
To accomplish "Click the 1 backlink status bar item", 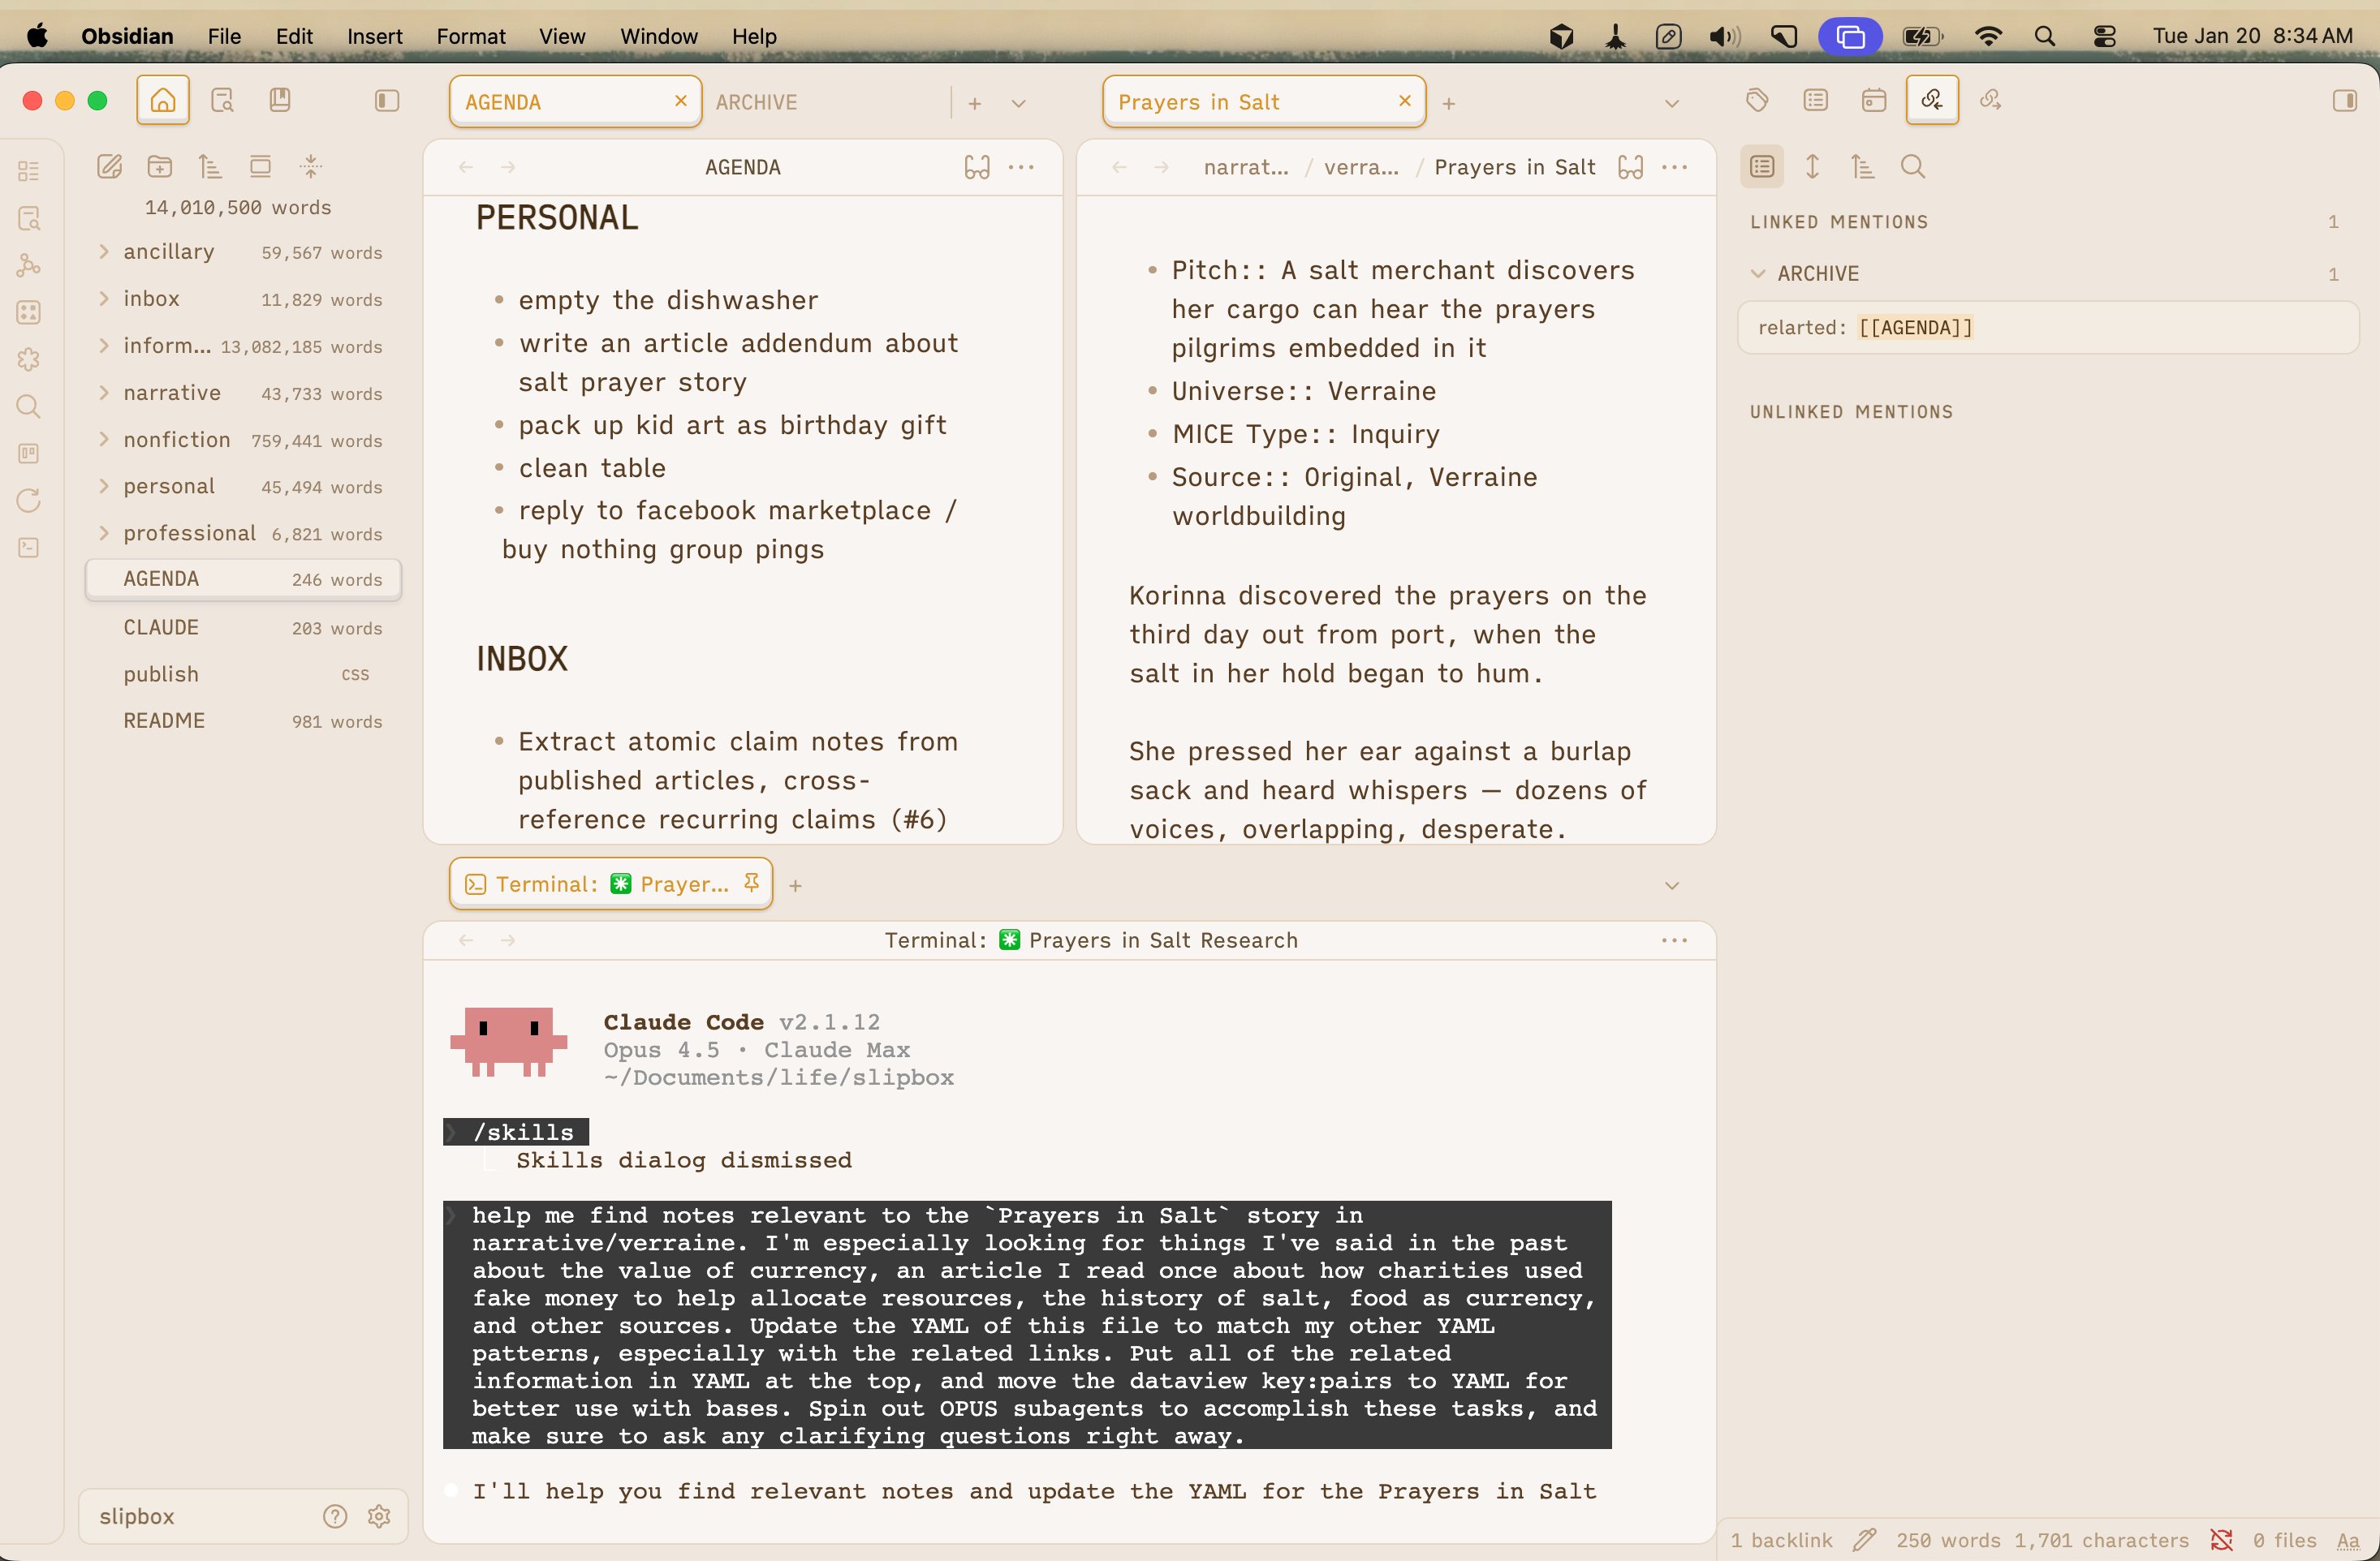I will pos(1781,1540).
